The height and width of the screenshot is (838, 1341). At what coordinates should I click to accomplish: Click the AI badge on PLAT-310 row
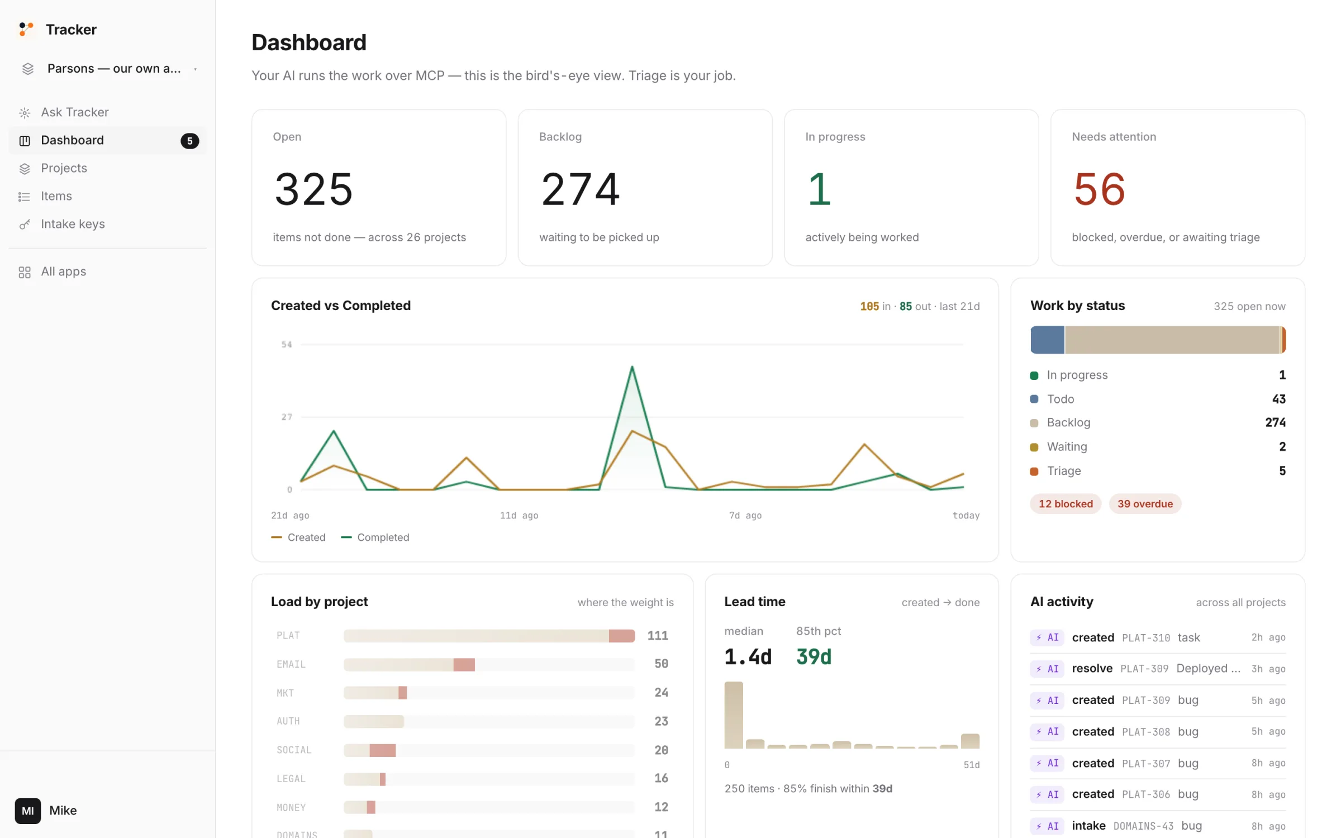(1048, 637)
